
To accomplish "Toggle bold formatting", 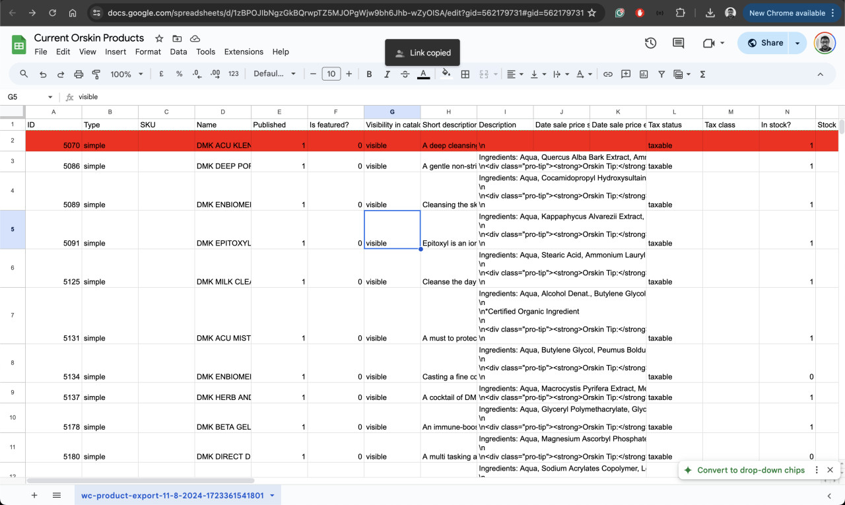I will coord(369,74).
